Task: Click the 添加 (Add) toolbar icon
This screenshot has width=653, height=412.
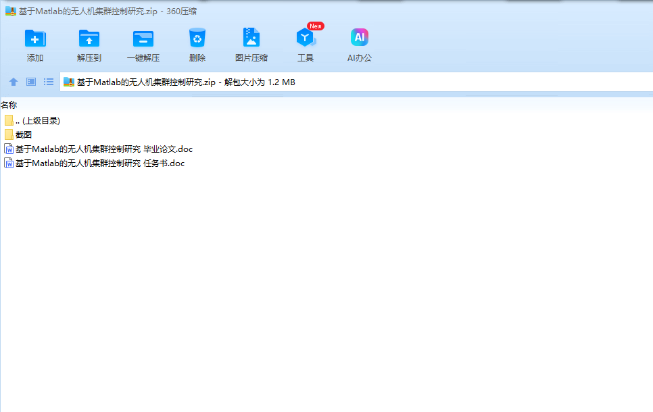Action: [35, 38]
